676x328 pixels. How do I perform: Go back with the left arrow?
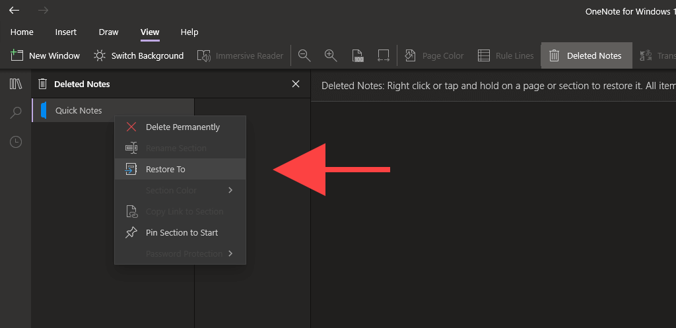pyautogui.click(x=15, y=11)
